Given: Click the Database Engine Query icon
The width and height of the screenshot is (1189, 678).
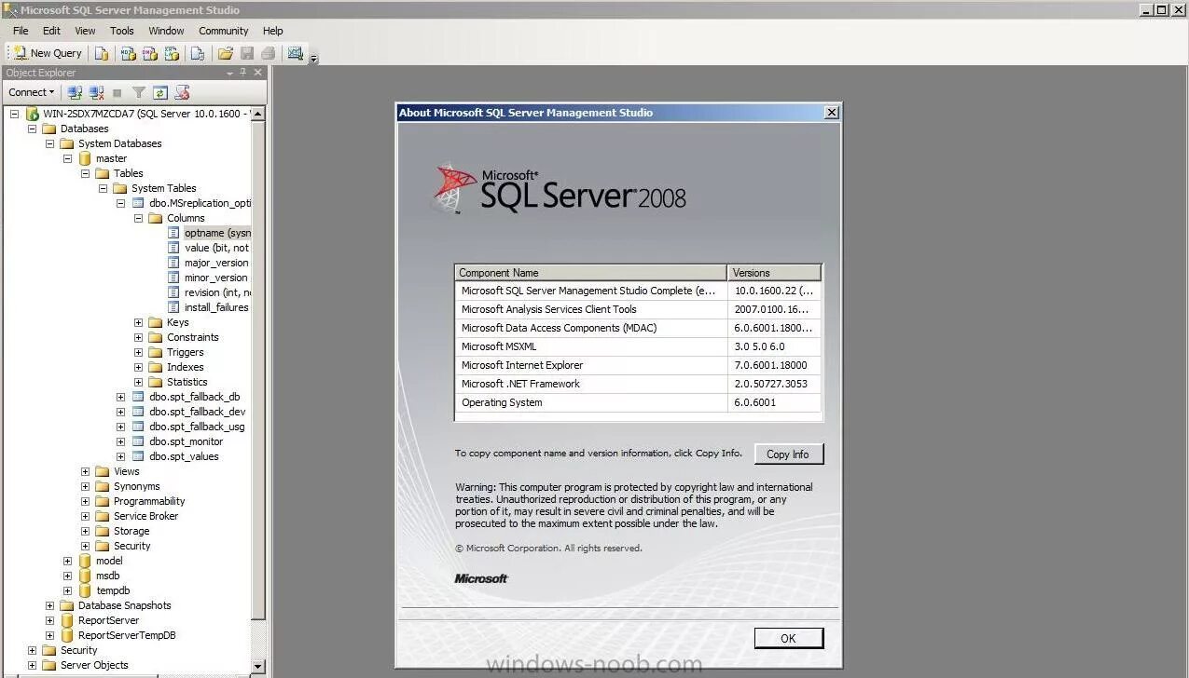Looking at the screenshot, I should pyautogui.click(x=102, y=53).
